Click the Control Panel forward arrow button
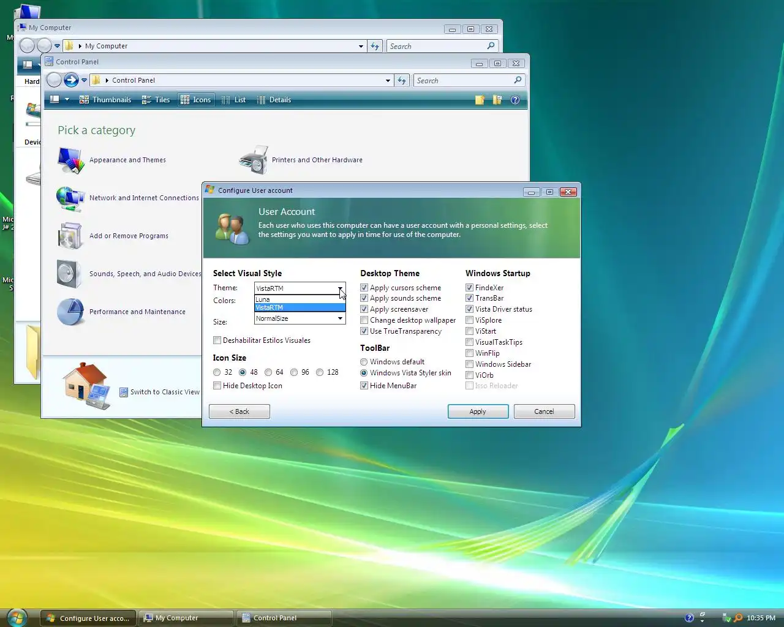The width and height of the screenshot is (784, 627). coord(71,80)
